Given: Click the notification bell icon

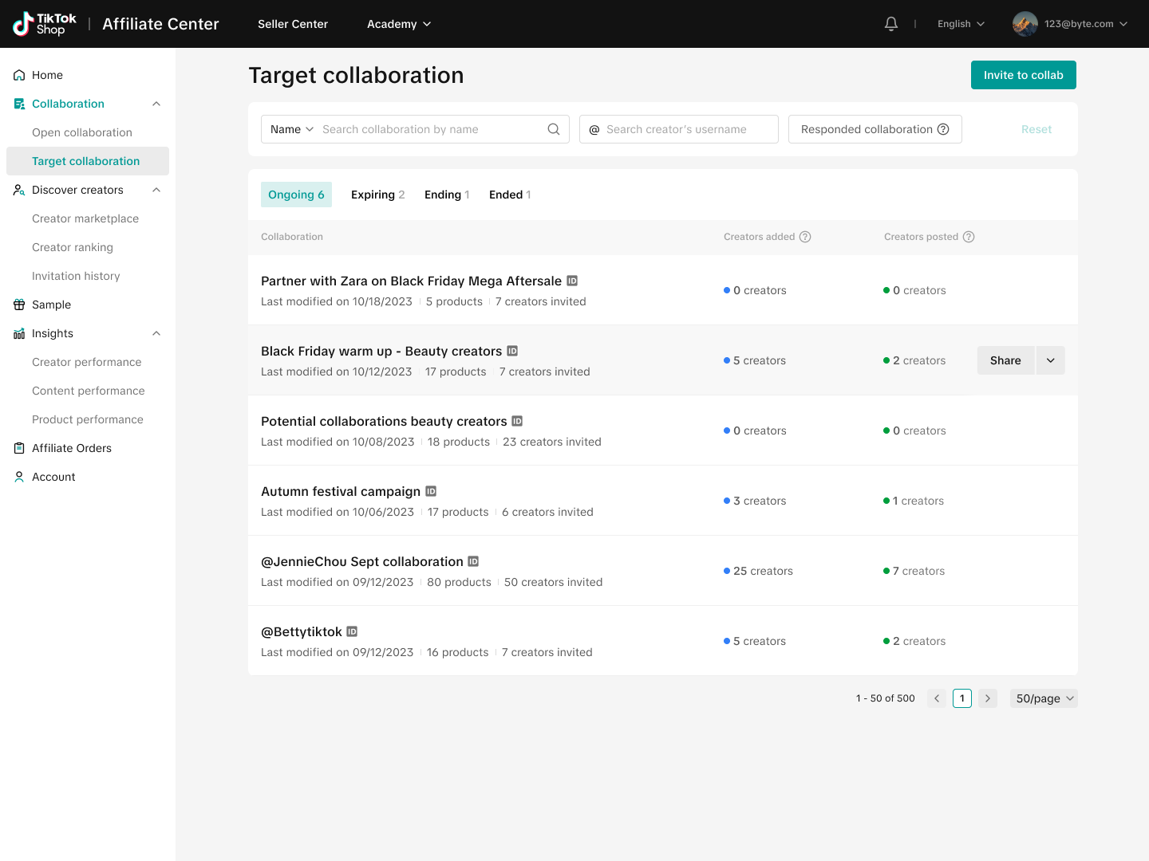Looking at the screenshot, I should (891, 24).
